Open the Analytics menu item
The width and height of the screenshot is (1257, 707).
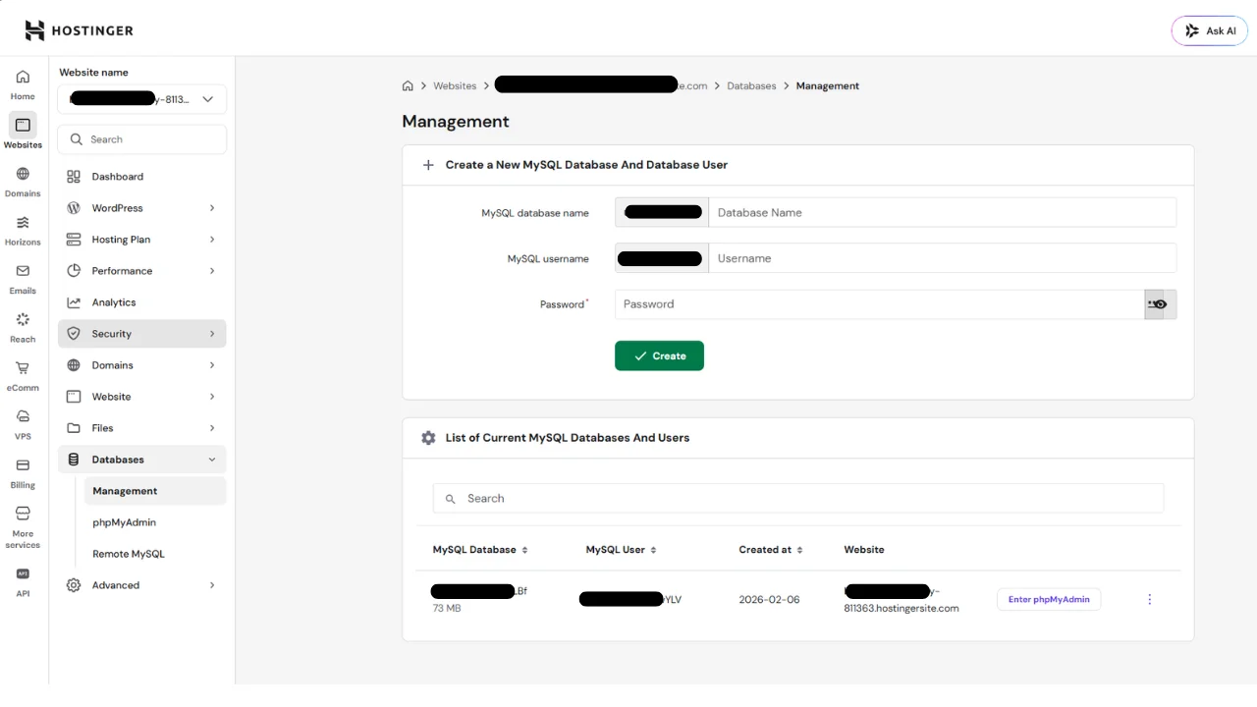click(x=141, y=302)
